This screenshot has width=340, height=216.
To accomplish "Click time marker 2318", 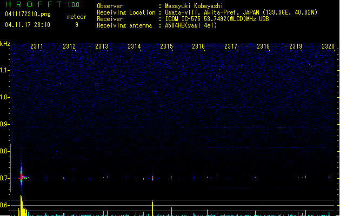I will pos(263,46).
